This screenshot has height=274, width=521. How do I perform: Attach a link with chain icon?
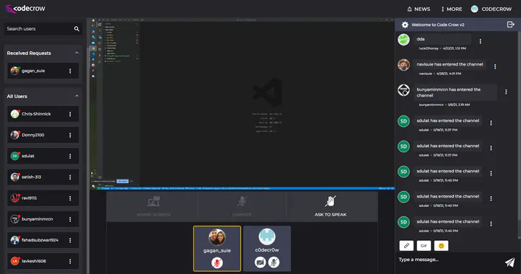406,246
